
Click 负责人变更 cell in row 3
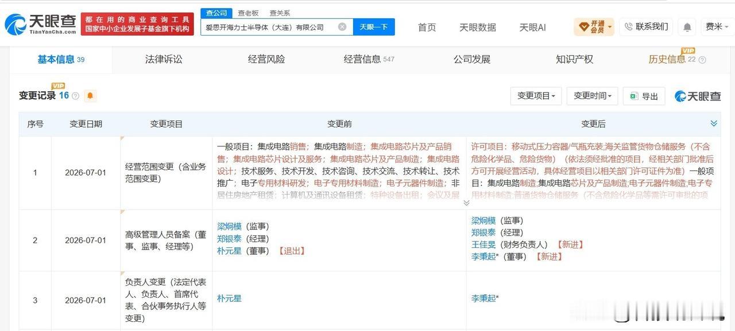[165, 300]
